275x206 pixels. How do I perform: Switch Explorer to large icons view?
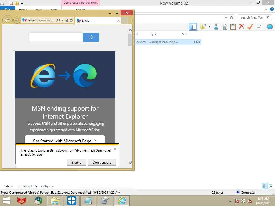[271, 186]
